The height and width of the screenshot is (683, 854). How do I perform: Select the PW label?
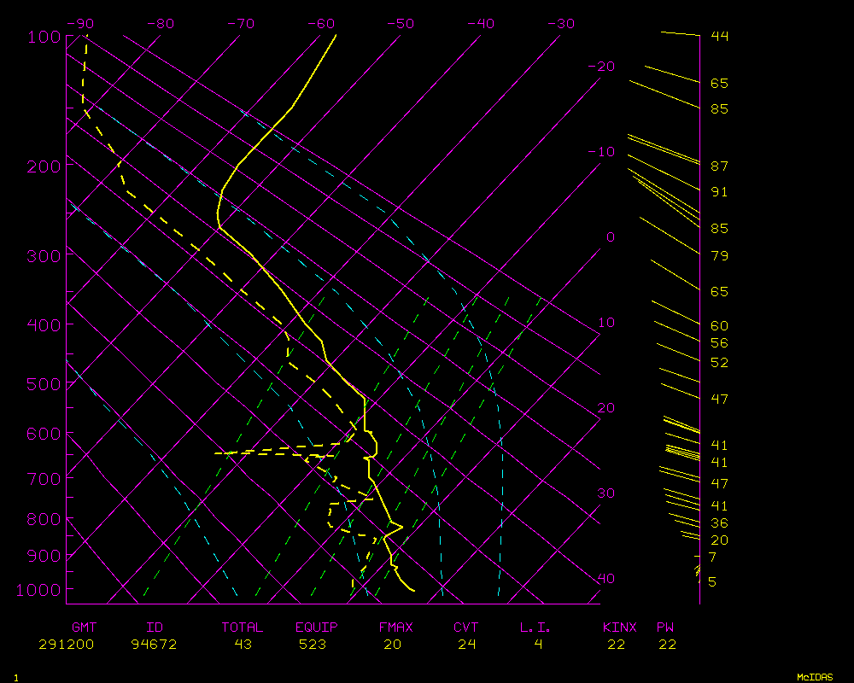point(664,628)
